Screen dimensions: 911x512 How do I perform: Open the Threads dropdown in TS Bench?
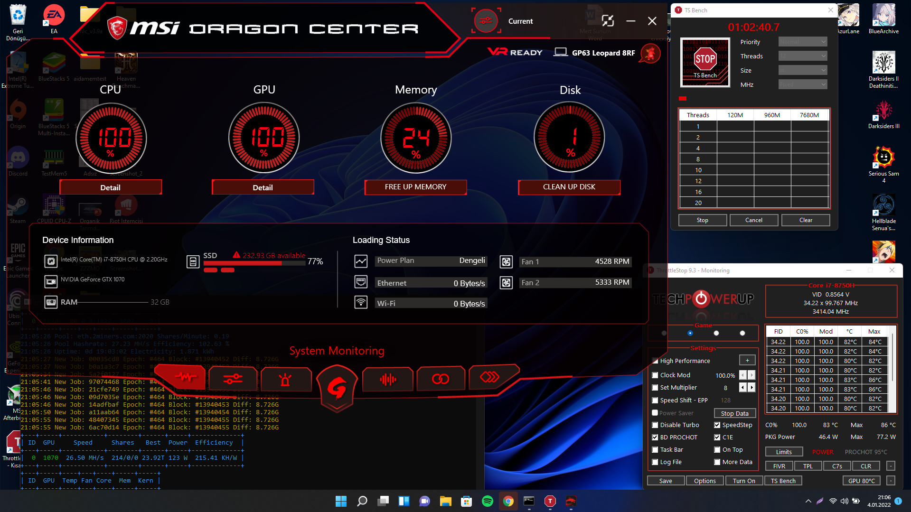pyautogui.click(x=803, y=56)
